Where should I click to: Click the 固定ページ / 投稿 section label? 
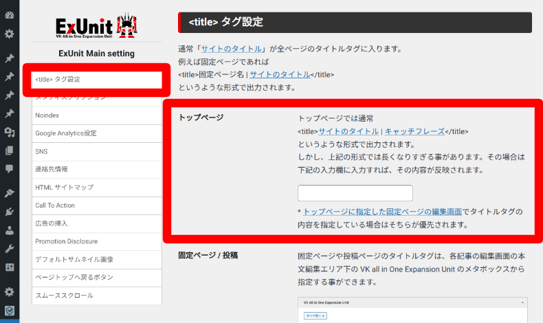point(208,256)
